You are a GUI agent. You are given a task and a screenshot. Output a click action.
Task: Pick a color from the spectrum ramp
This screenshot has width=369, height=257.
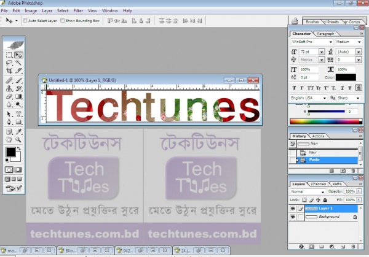click(x=326, y=121)
